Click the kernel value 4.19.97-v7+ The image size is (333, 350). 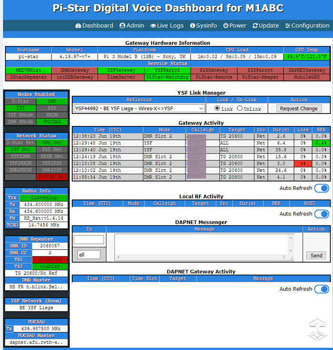coord(75,57)
